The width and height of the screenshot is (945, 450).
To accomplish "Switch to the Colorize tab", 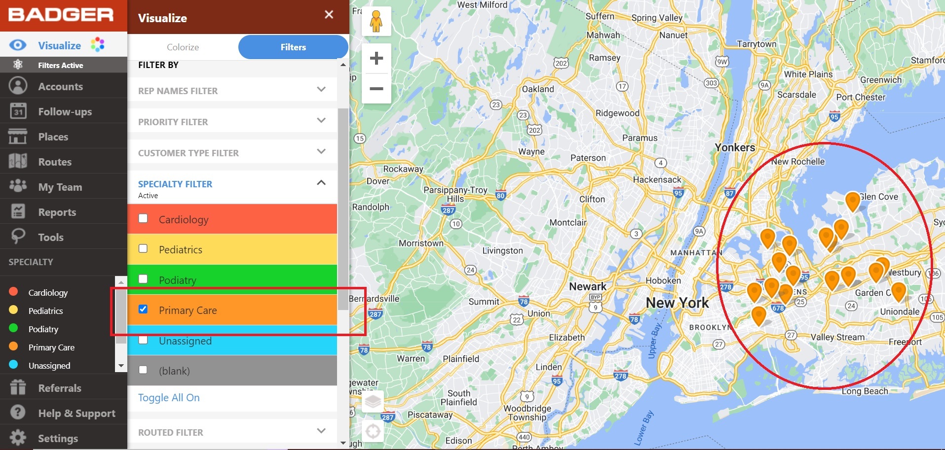I will coord(183,47).
